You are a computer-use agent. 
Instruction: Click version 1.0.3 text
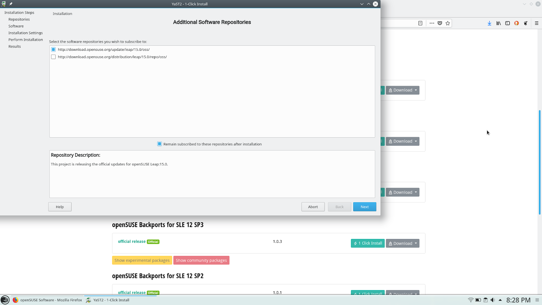point(277,242)
